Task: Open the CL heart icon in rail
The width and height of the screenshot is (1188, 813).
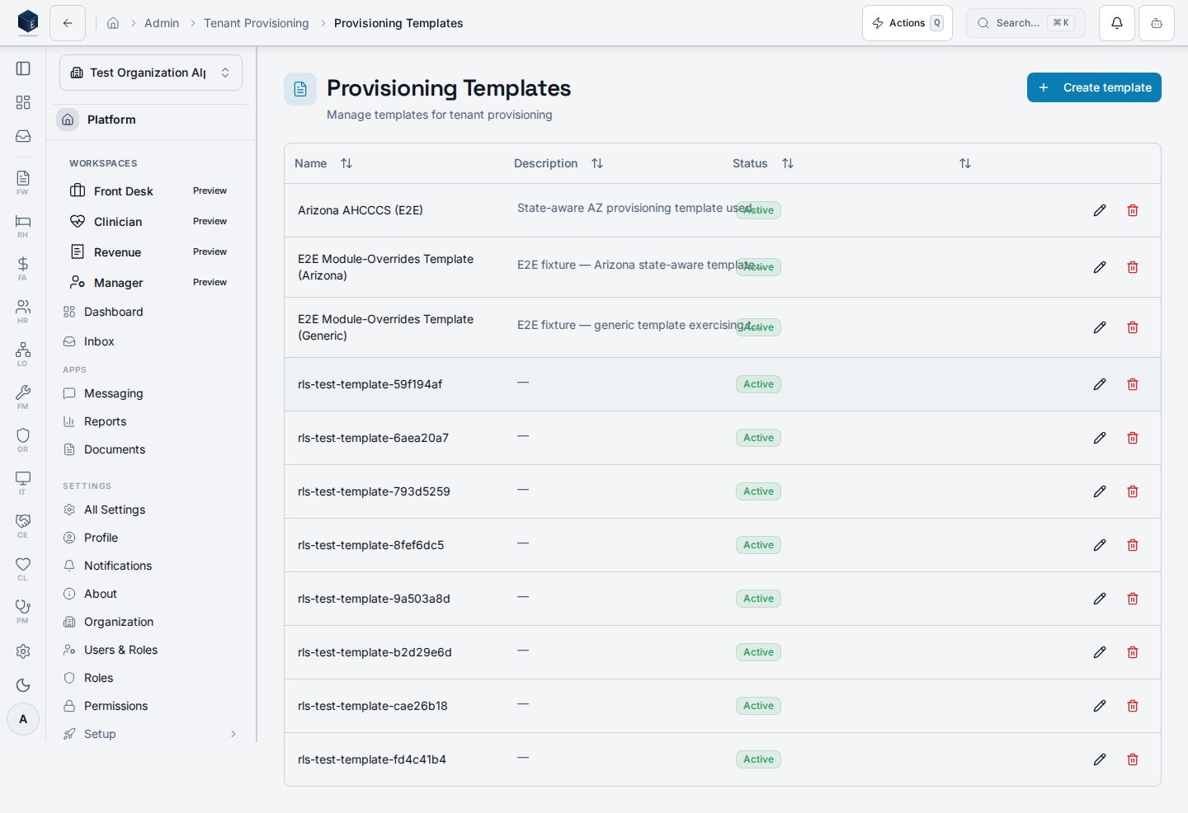Action: point(23,568)
